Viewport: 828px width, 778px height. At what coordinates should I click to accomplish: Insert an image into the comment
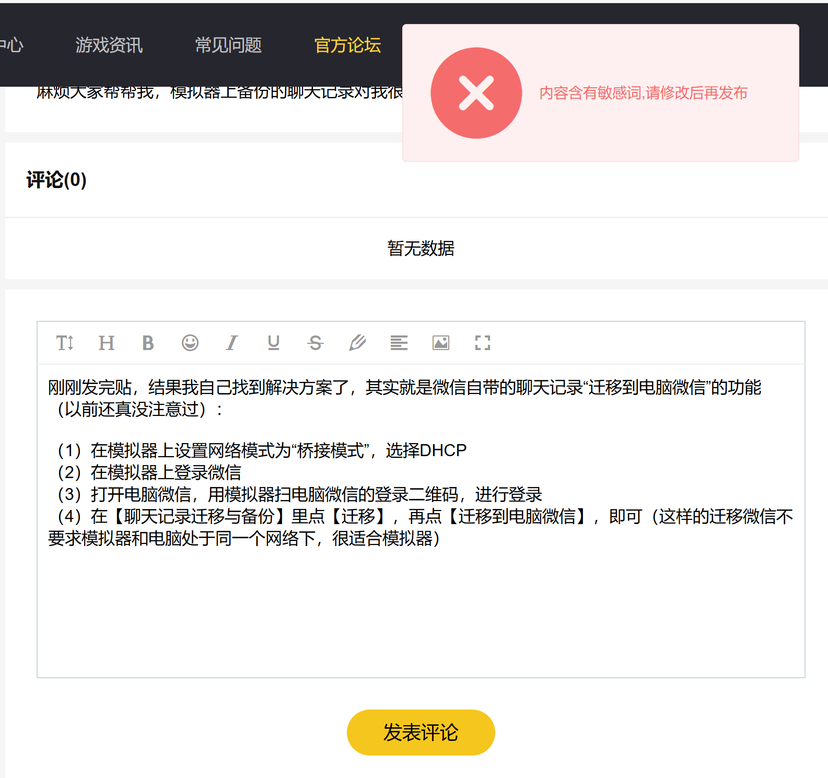[441, 343]
